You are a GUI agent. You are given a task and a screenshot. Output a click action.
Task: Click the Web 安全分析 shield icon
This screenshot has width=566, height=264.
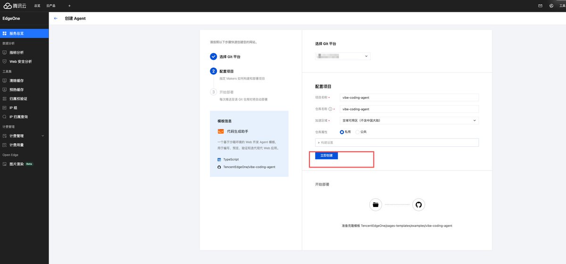click(5, 62)
